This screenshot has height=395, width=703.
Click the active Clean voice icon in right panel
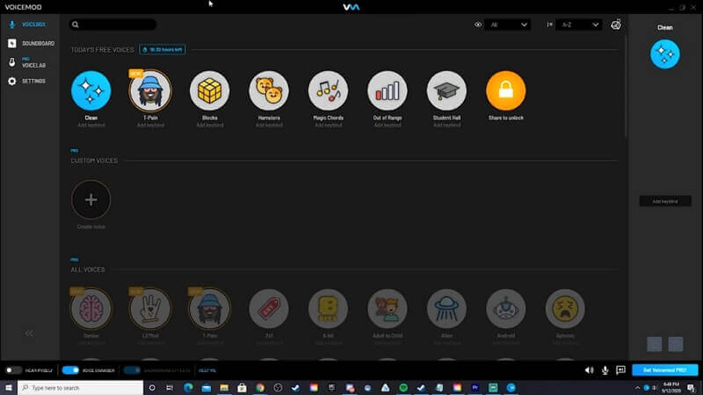pos(665,54)
